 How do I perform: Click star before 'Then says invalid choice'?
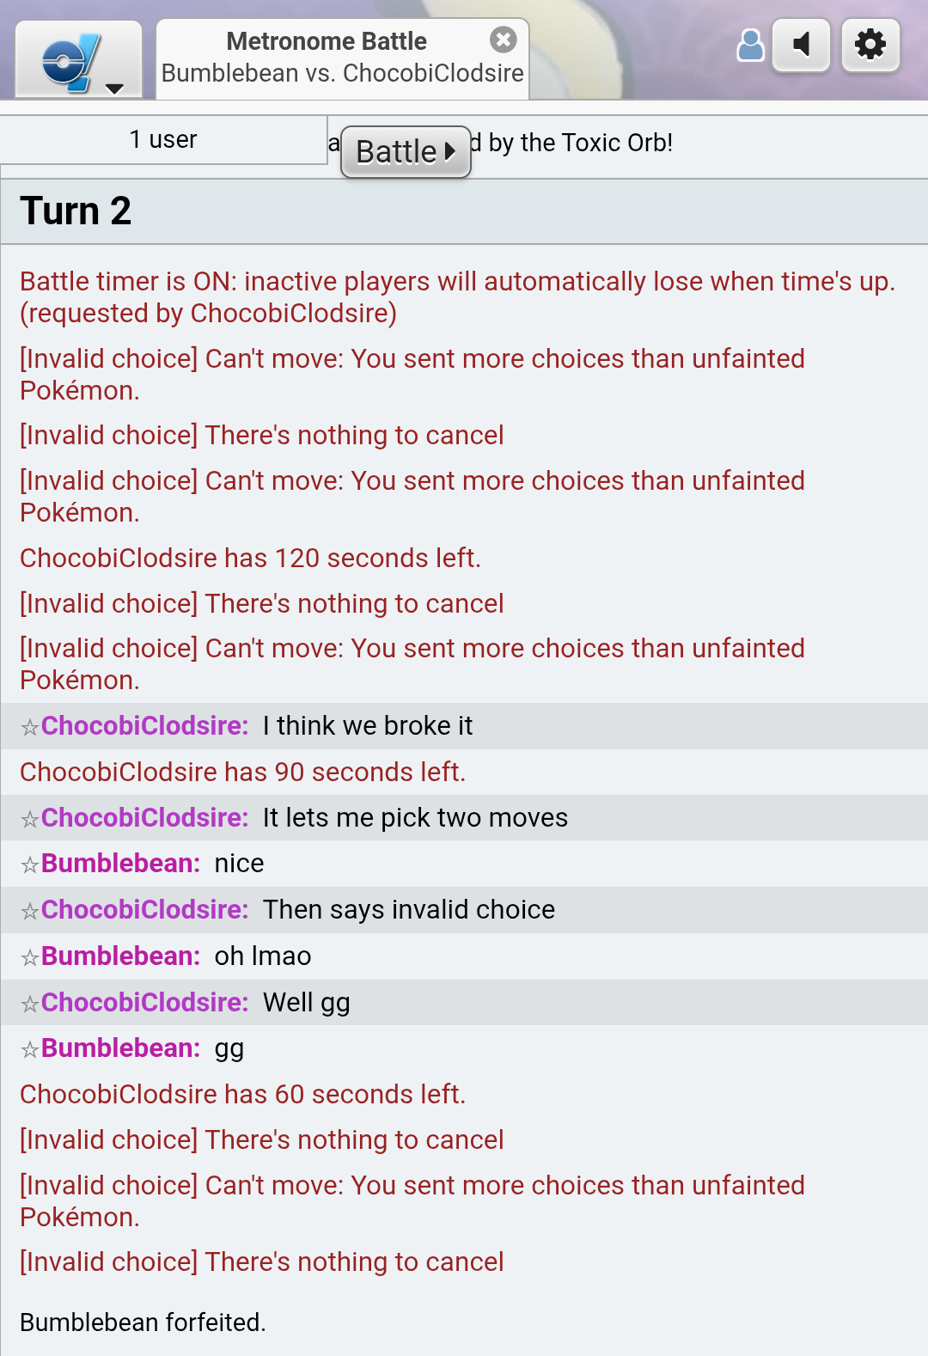[x=30, y=911]
